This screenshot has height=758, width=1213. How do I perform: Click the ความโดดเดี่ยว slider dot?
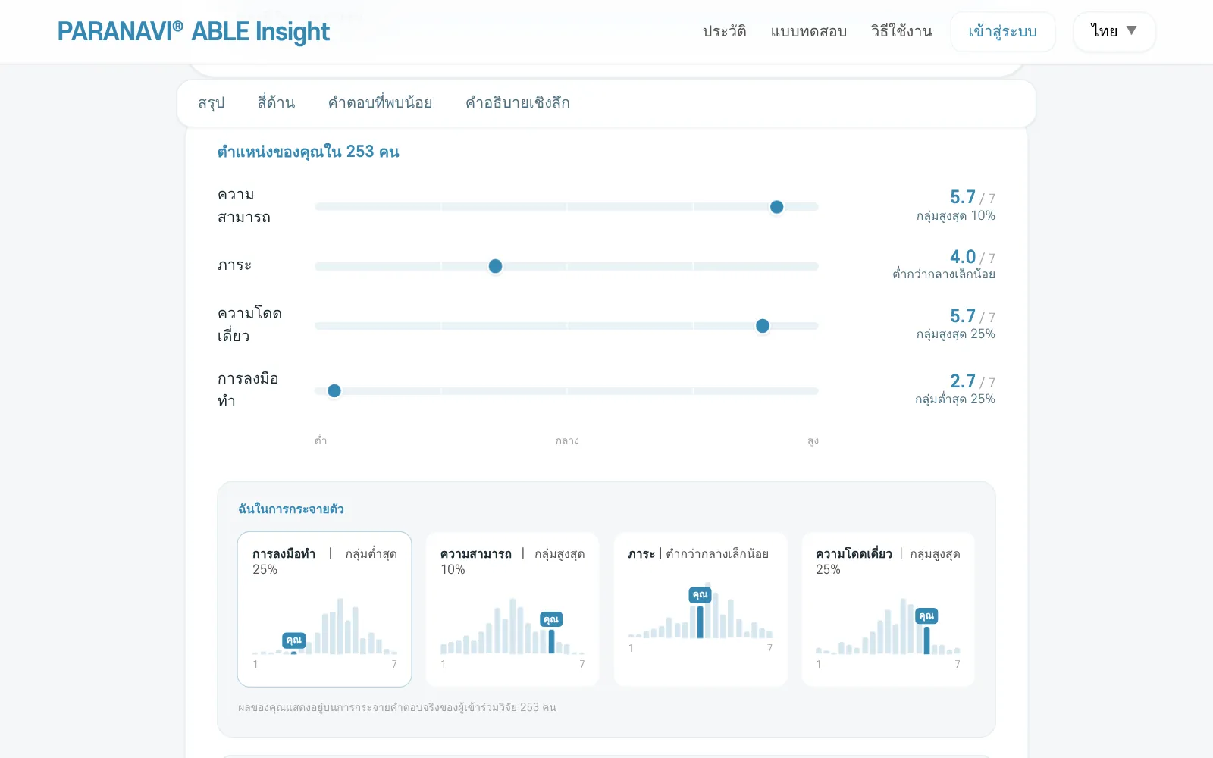click(763, 326)
